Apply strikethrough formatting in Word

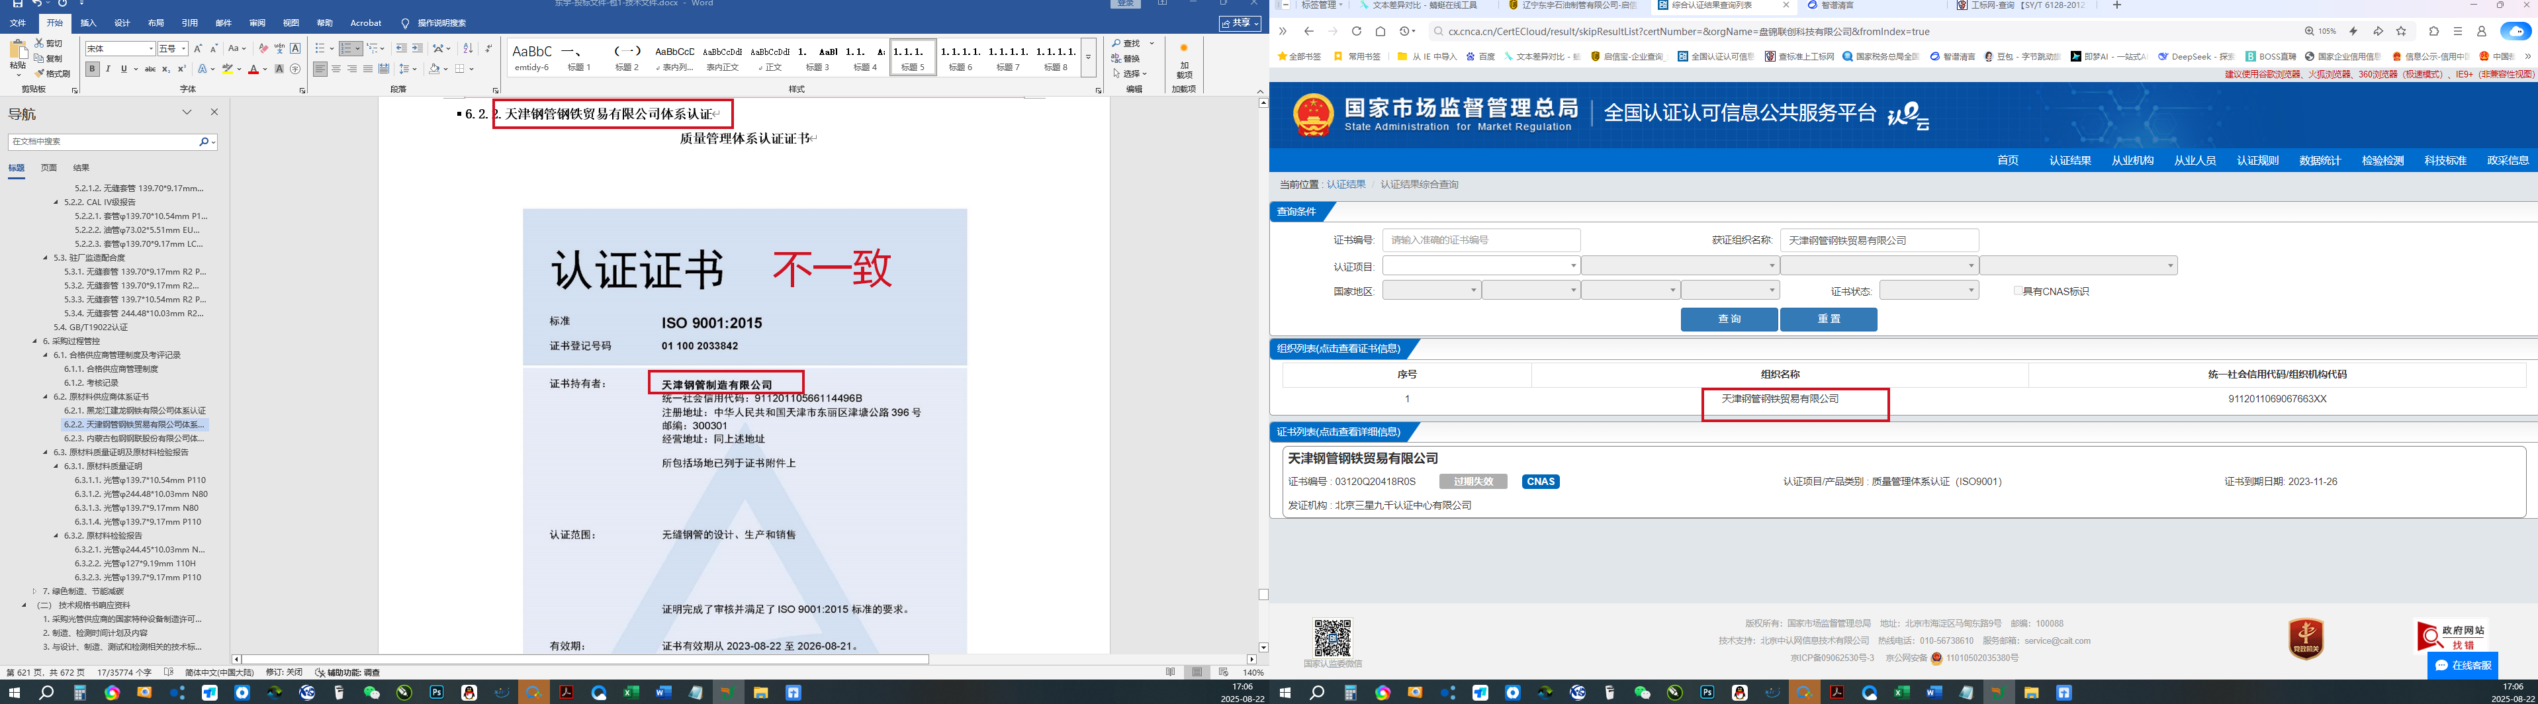click(150, 69)
